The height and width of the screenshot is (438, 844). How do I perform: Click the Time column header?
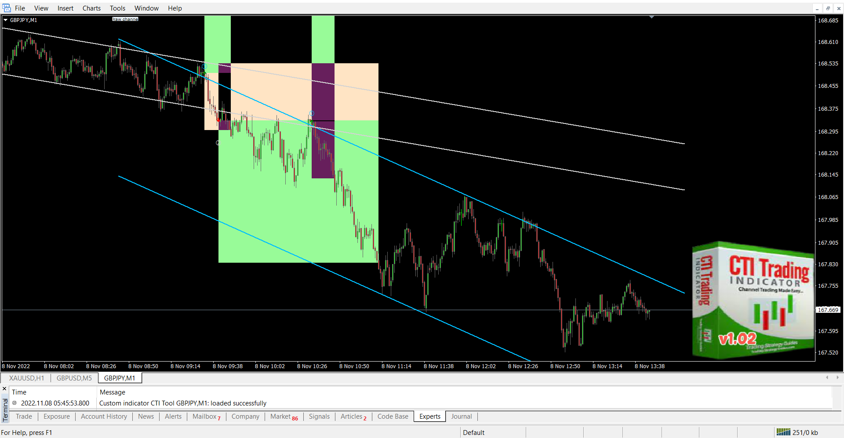coord(19,392)
